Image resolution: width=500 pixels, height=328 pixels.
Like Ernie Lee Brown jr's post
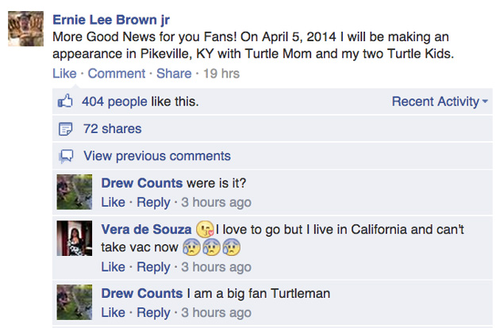tap(63, 74)
